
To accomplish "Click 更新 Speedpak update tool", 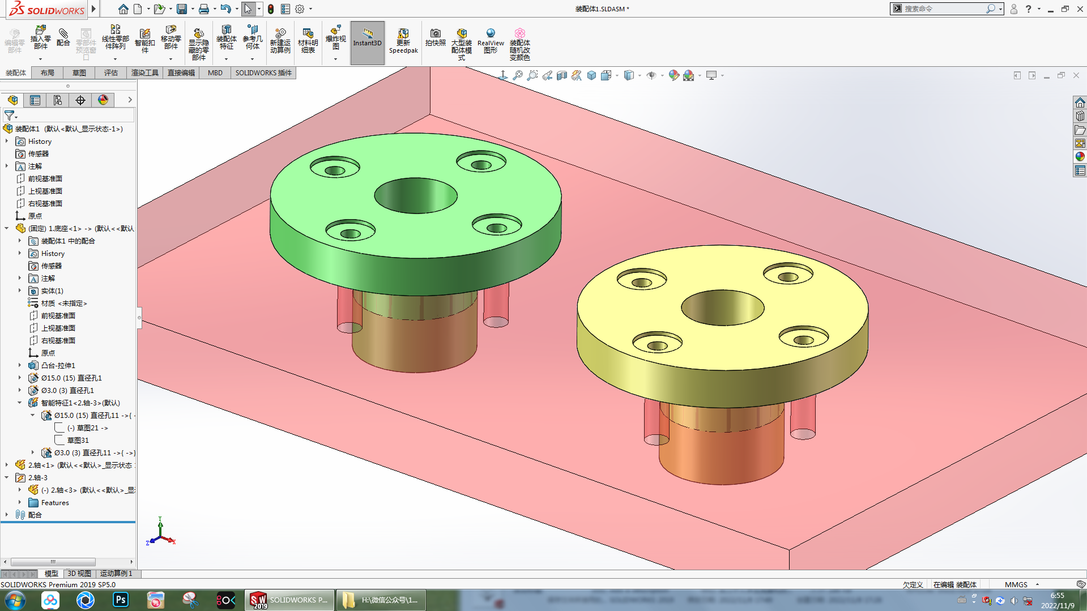I will pos(403,41).
